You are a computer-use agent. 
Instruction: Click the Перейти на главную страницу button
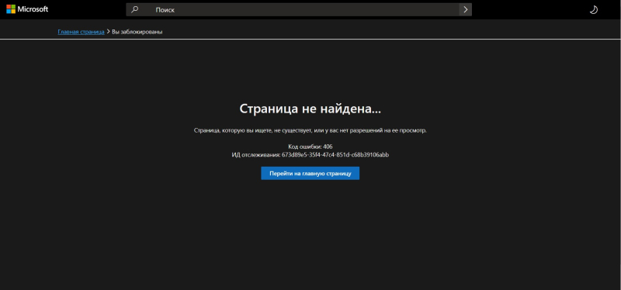[x=310, y=173]
